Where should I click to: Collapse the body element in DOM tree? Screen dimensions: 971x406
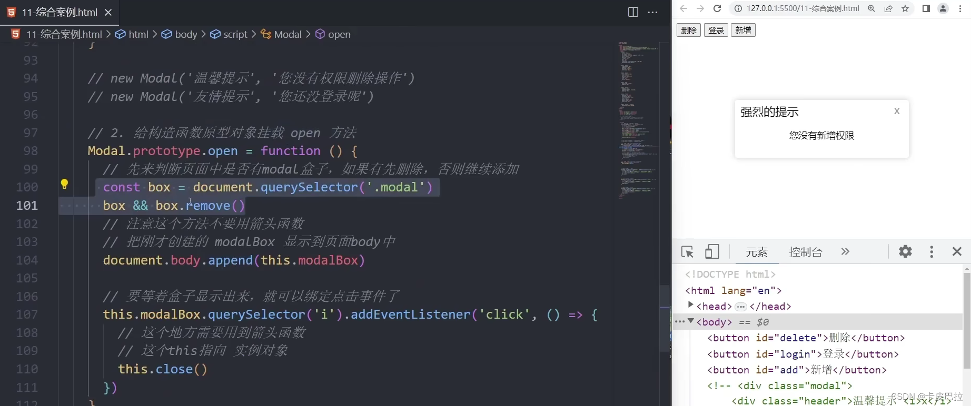(691, 321)
